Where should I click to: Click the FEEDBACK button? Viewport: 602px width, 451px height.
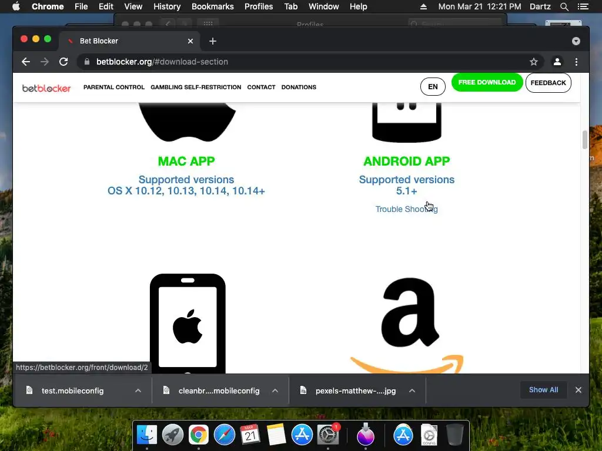(549, 83)
